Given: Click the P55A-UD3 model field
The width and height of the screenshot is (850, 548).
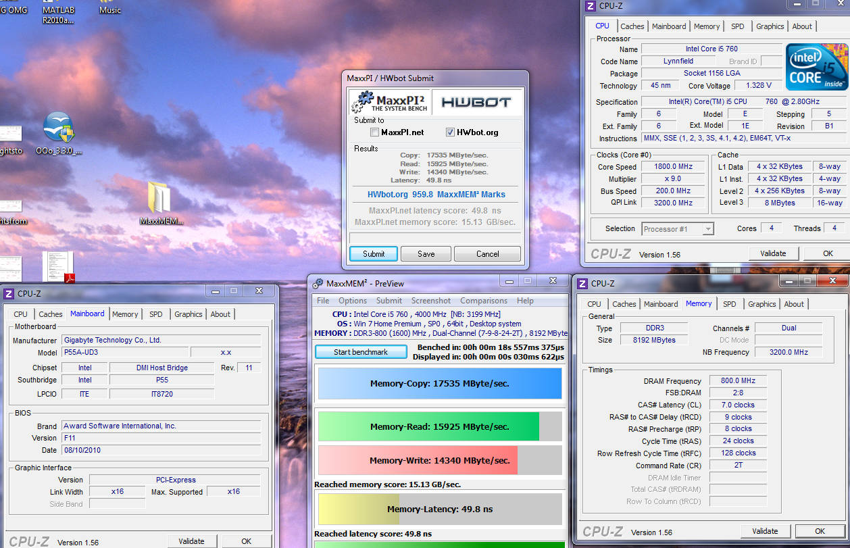Looking at the screenshot, I should (x=125, y=353).
